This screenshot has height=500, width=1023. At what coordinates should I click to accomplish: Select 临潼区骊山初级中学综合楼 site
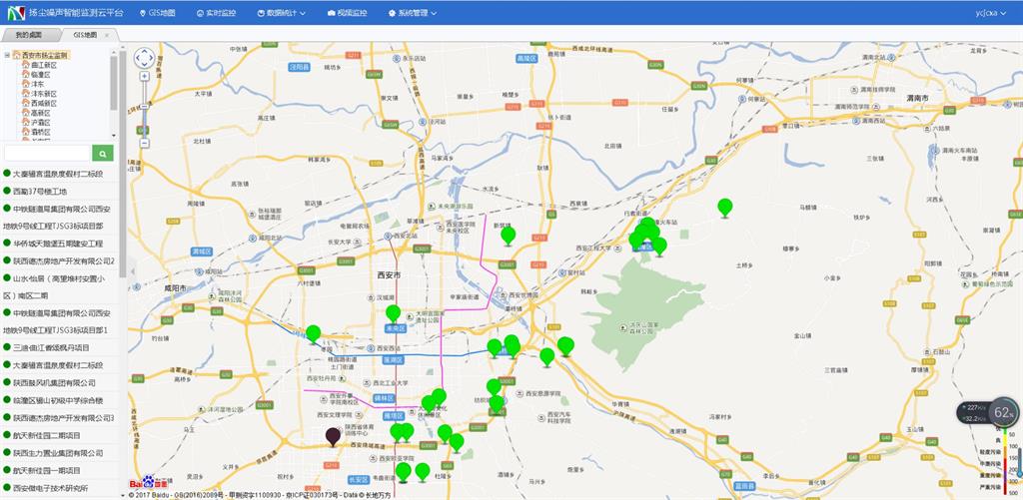[58, 400]
